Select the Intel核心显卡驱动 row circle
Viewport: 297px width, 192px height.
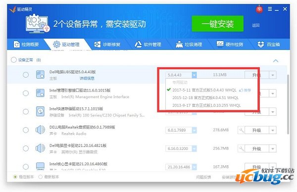(x=26, y=167)
